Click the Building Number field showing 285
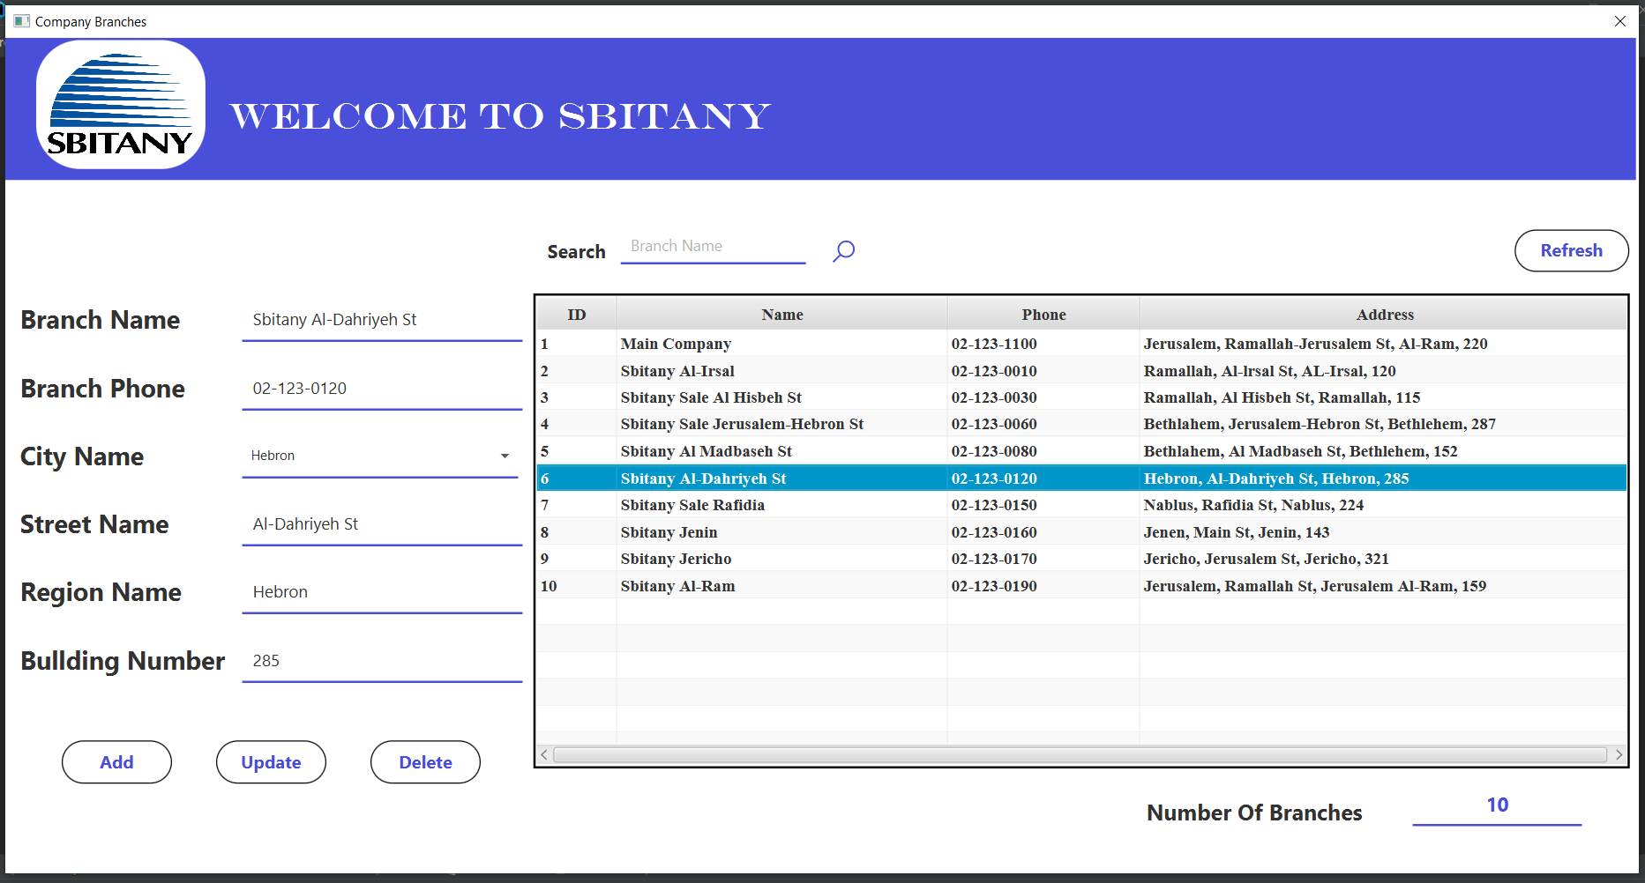The image size is (1645, 883). [x=382, y=661]
